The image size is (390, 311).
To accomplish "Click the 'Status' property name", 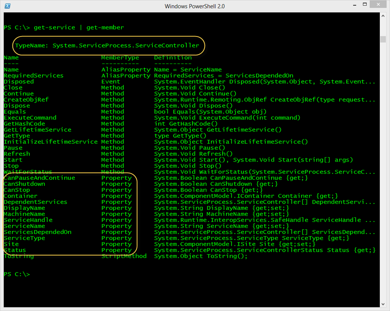I will coord(15,250).
